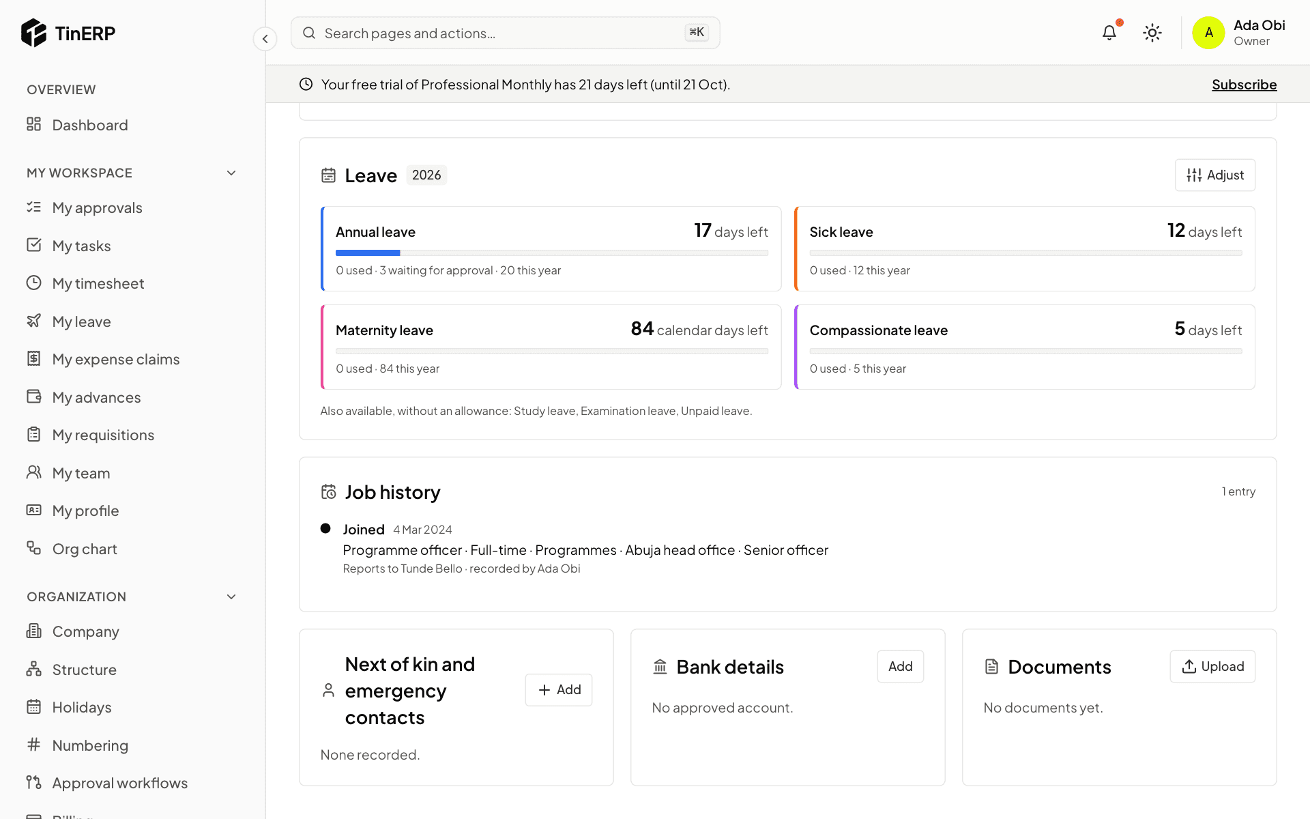Click the Ada Obi avatar
The height and width of the screenshot is (819, 1310).
click(1208, 33)
